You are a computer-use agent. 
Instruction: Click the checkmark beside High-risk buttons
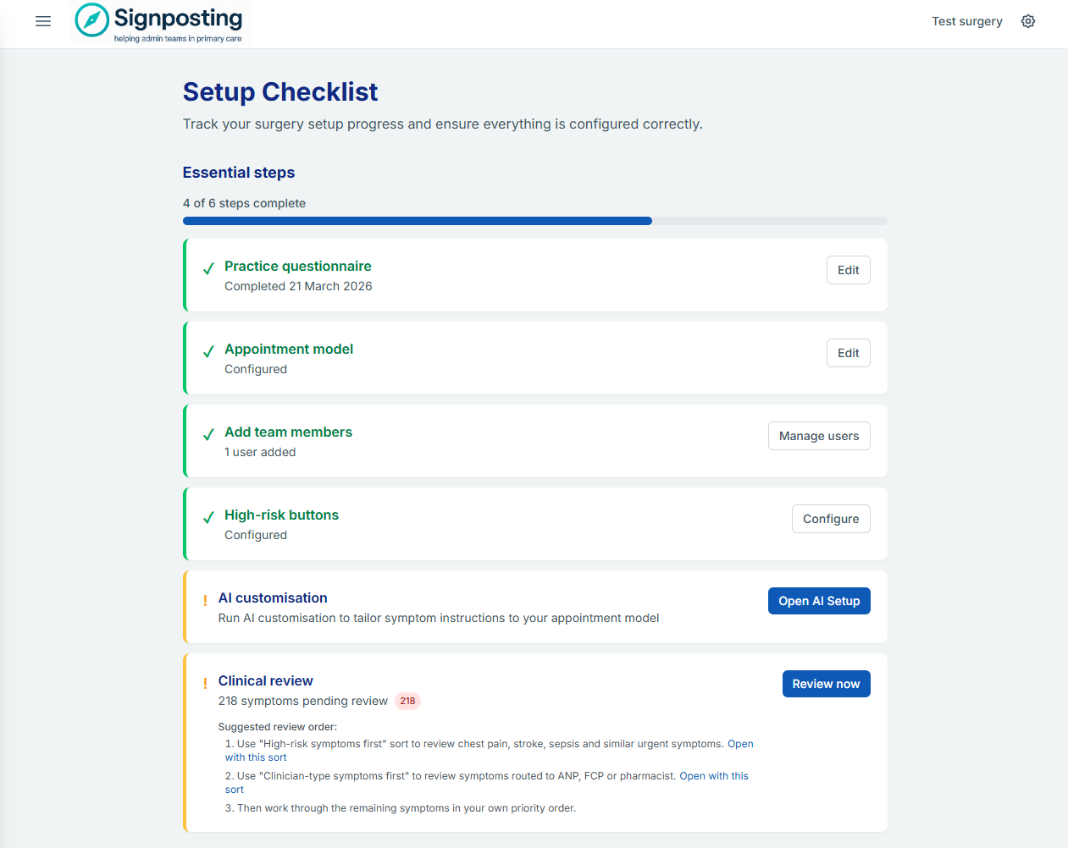[208, 518]
